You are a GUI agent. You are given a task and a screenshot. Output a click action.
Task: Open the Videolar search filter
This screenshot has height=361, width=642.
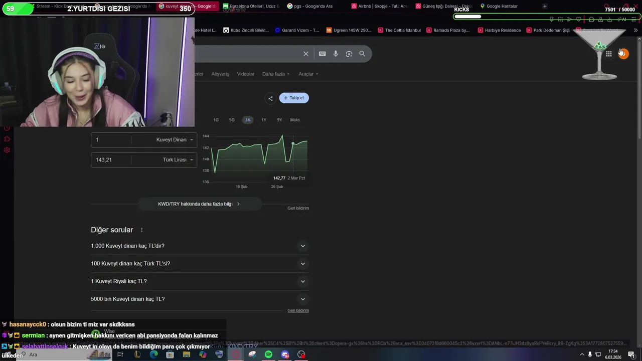pos(246,74)
